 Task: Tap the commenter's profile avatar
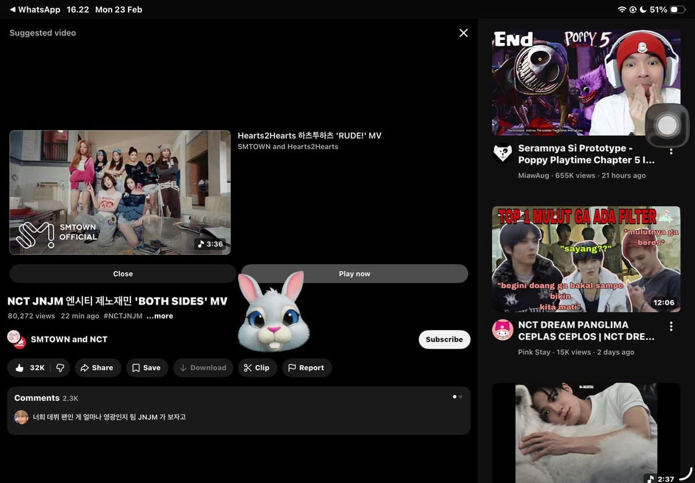coord(21,417)
